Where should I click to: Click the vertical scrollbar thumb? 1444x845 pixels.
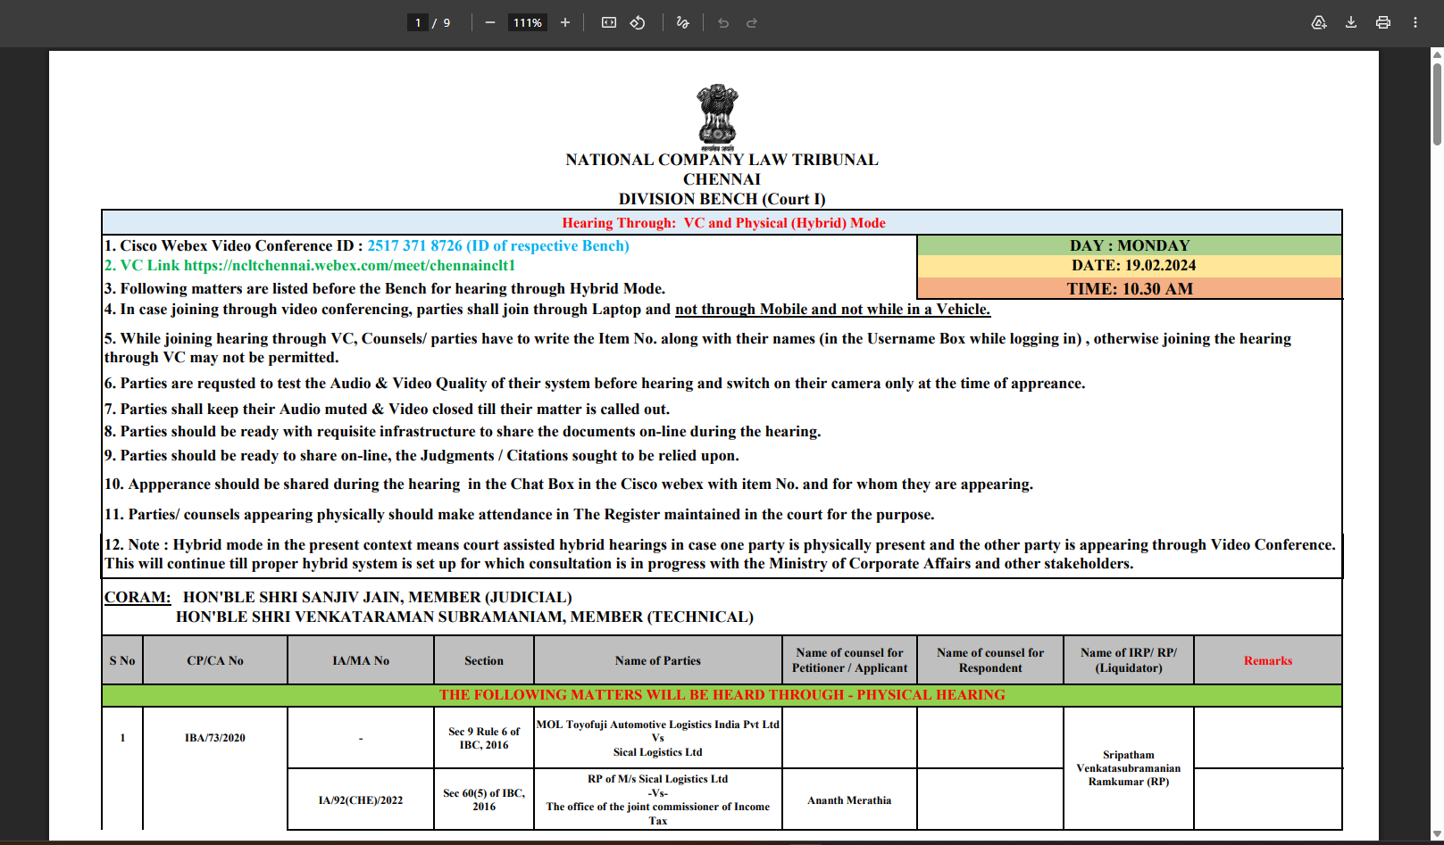1437,104
